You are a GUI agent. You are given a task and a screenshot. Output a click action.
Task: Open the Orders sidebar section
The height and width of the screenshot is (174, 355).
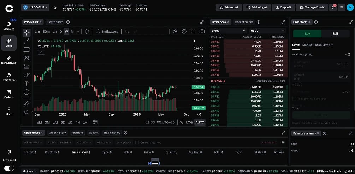click(9, 94)
